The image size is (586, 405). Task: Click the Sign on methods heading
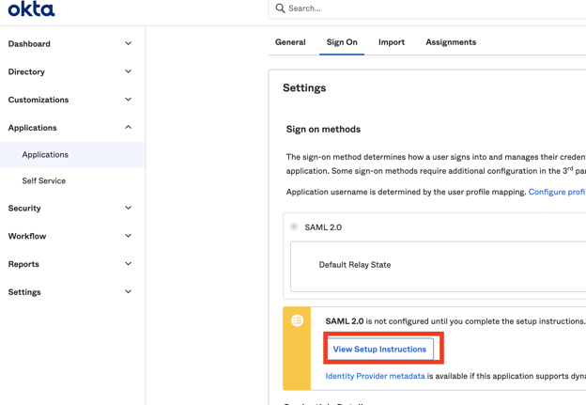click(x=323, y=130)
